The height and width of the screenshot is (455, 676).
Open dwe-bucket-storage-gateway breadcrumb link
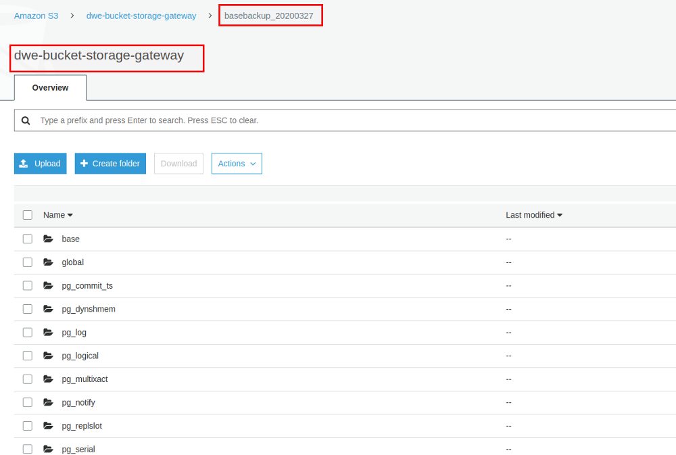coord(141,16)
